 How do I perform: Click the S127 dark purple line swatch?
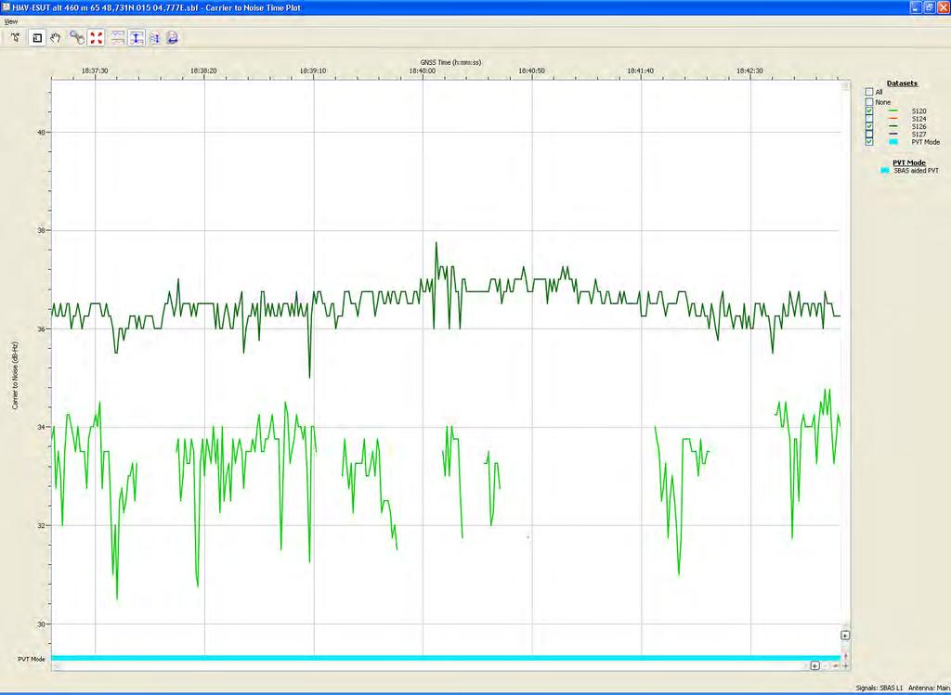tap(892, 134)
